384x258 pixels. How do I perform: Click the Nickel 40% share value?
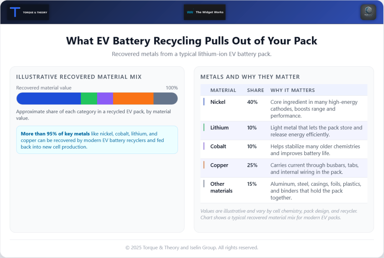(252, 102)
